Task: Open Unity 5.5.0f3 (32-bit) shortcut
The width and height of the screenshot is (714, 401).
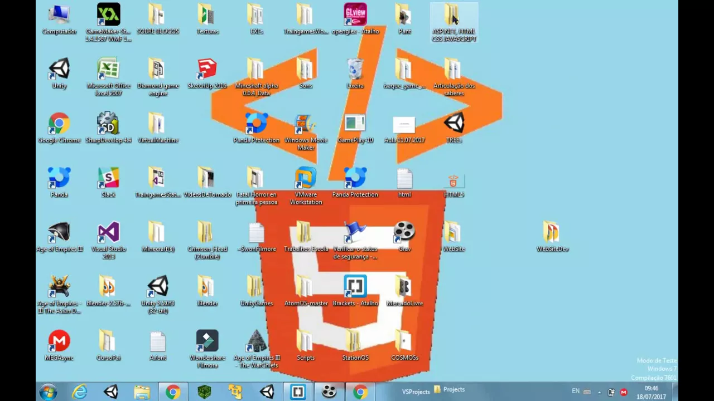Action: point(158,295)
